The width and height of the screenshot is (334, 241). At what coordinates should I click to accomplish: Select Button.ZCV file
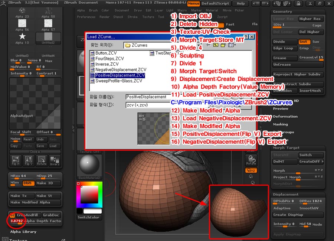(104, 53)
